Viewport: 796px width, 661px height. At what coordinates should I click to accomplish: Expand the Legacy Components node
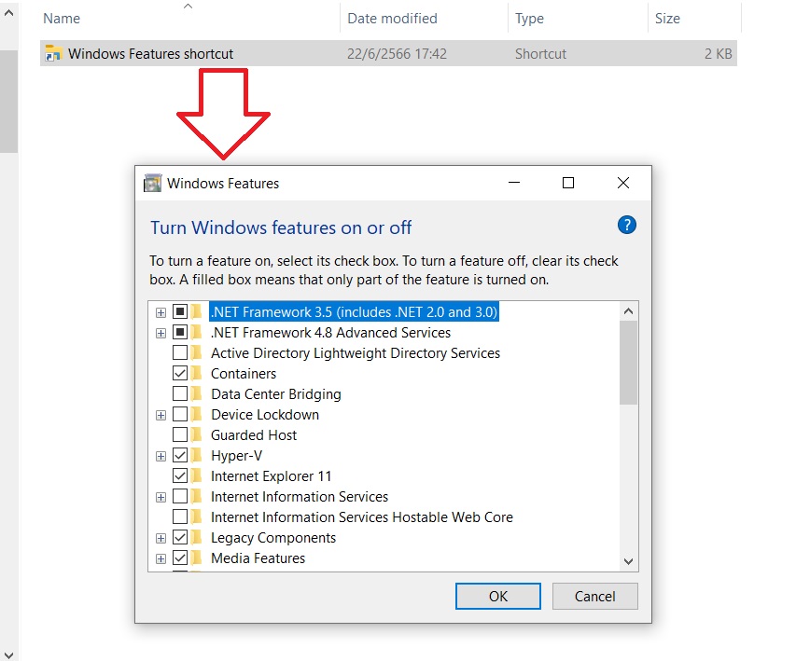click(x=161, y=537)
